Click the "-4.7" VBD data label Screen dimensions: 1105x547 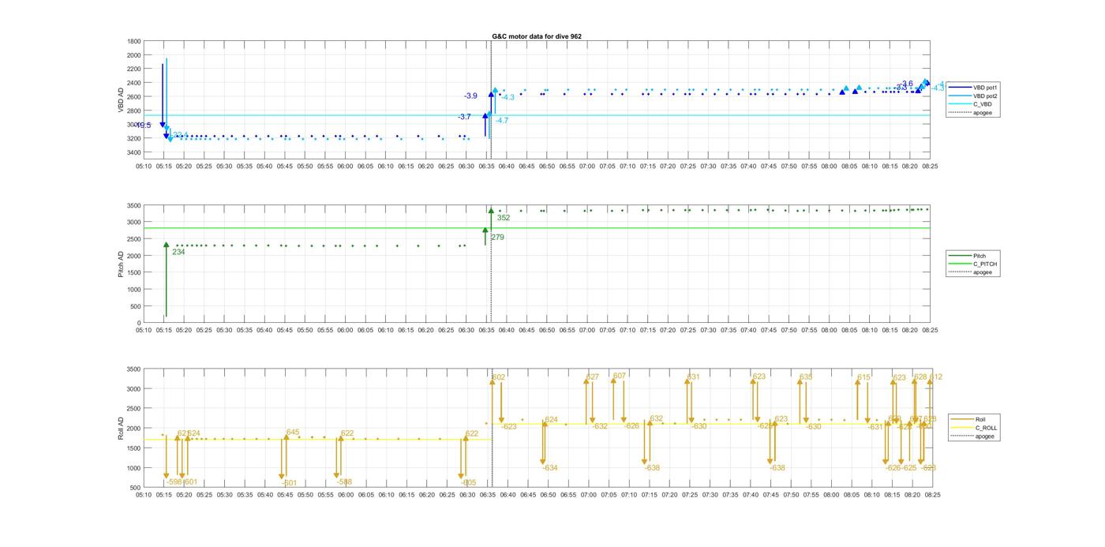pos(502,121)
